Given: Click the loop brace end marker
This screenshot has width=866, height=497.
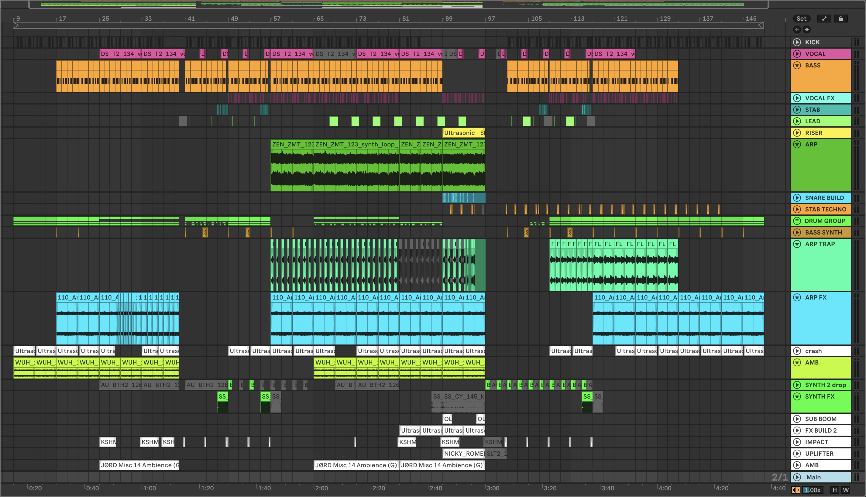Looking at the screenshot, I should [761, 25].
